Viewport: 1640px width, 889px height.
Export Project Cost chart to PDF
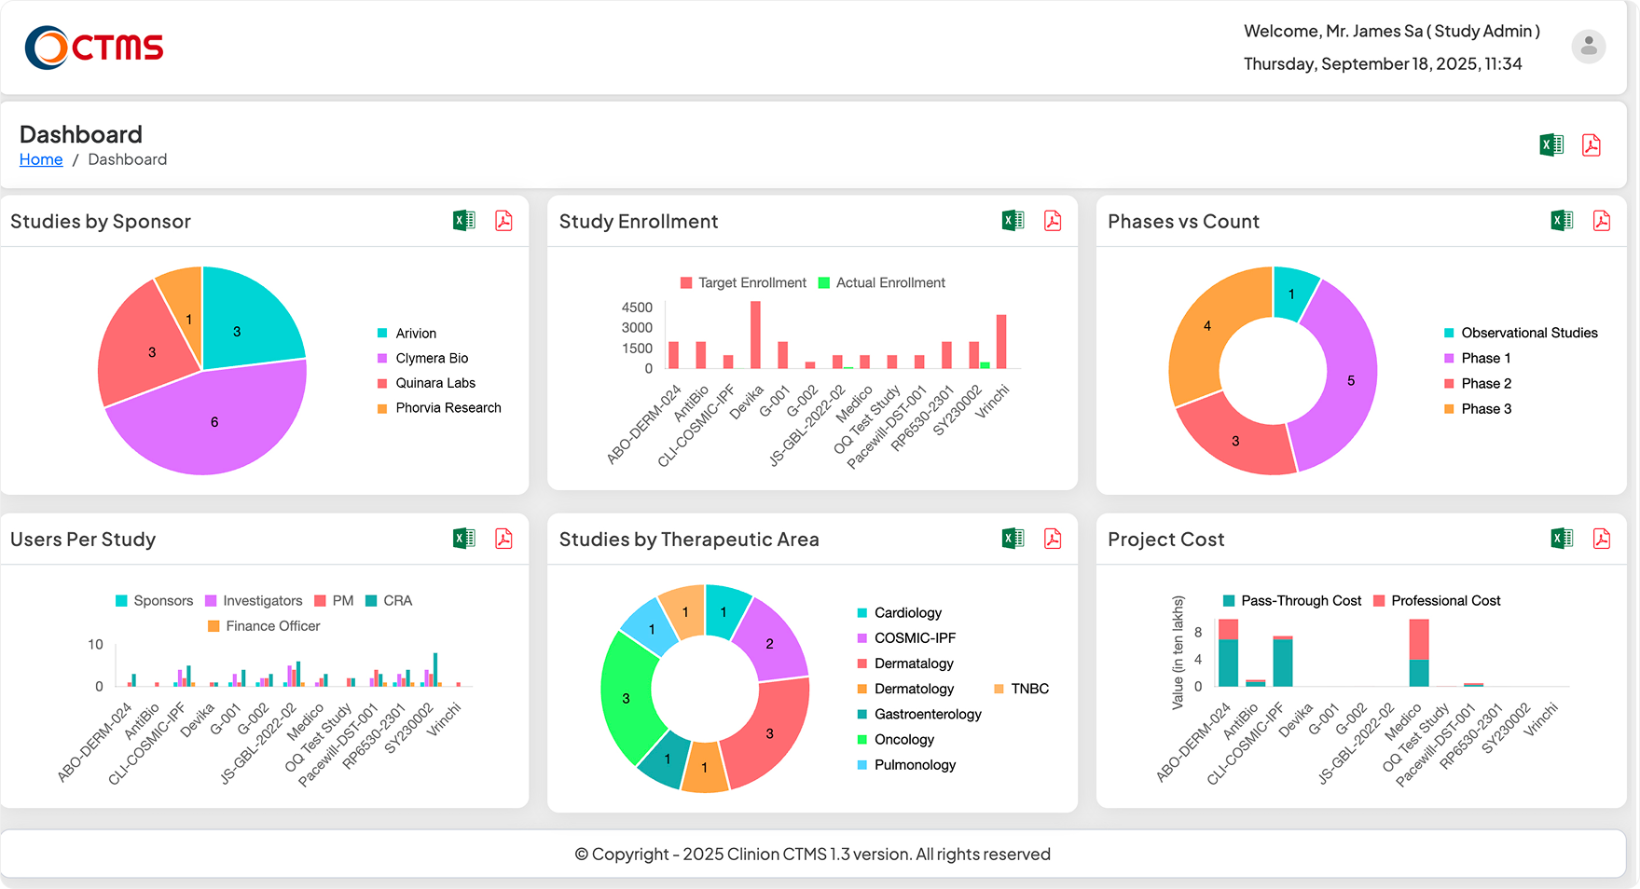[1602, 539]
